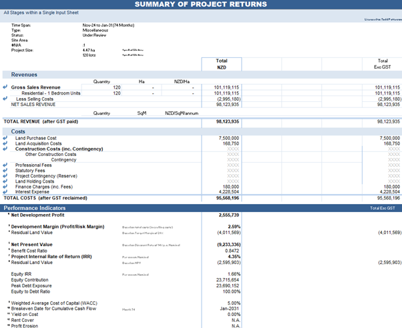Click the Type value Miscellaneous
The width and height of the screenshot is (402, 328).
pyautogui.click(x=95, y=30)
